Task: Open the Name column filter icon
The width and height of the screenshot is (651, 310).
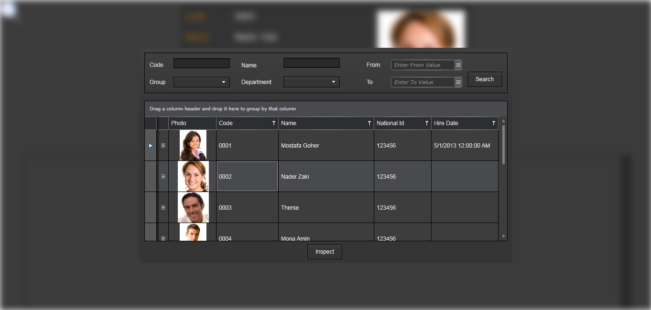Action: pyautogui.click(x=369, y=123)
